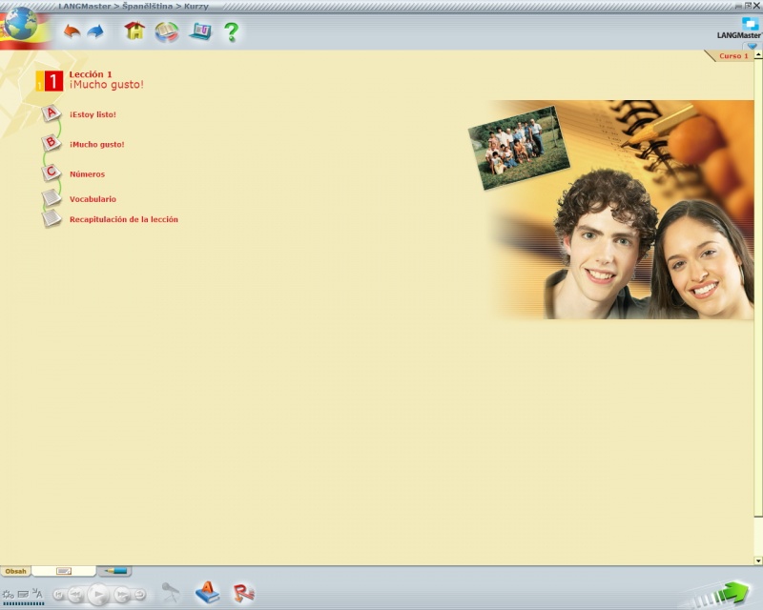Click the vertical scrollbar up arrow
This screenshot has height=610, width=763.
758,55
